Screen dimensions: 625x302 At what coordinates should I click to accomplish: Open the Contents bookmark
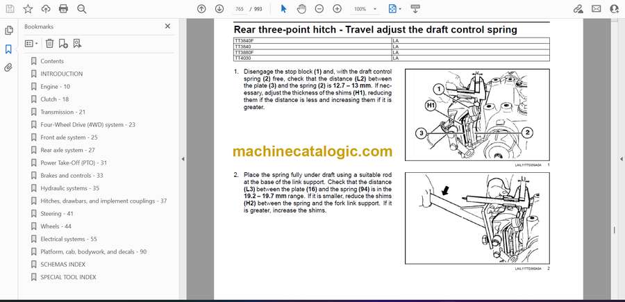(x=52, y=61)
